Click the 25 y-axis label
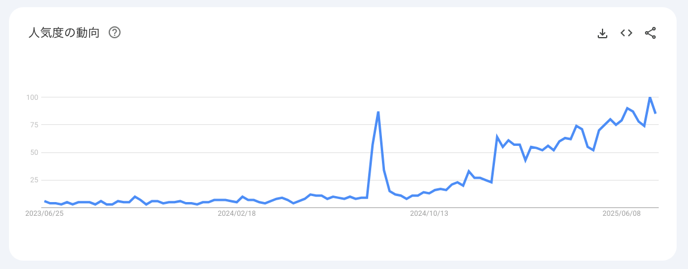The width and height of the screenshot is (688, 269). point(34,181)
